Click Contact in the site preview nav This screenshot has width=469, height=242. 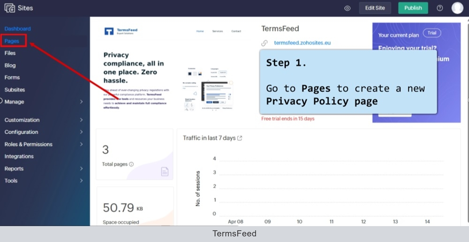[236, 31]
